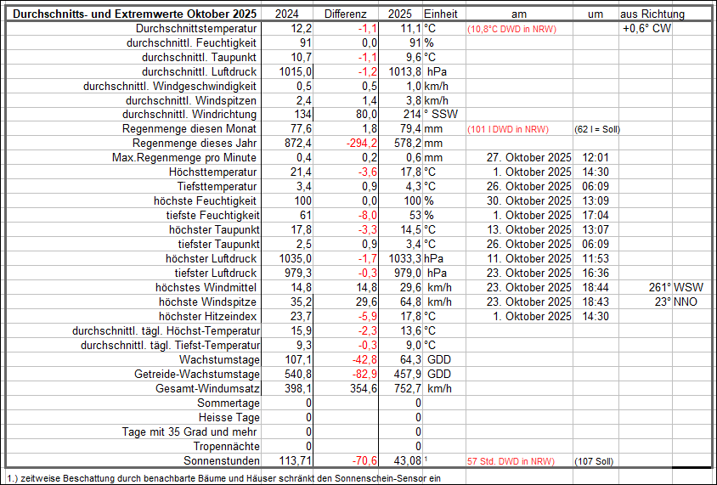The width and height of the screenshot is (717, 485).
Task: Click the 'Regenmenge dieses Jahr' row label
Action: 195,144
